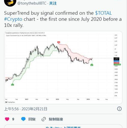Click the 复制链接 copy link button
127x128 pixels.
56,119
